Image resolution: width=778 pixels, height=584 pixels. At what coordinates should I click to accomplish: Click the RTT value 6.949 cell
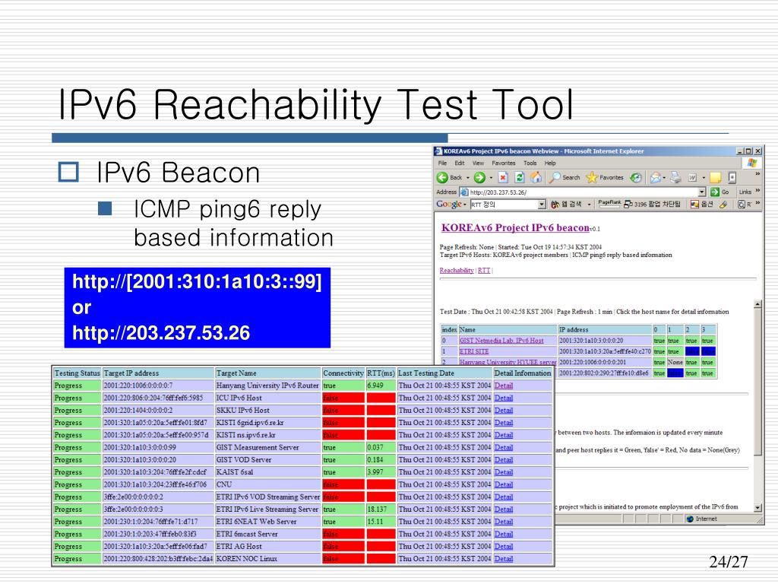pyautogui.click(x=381, y=386)
